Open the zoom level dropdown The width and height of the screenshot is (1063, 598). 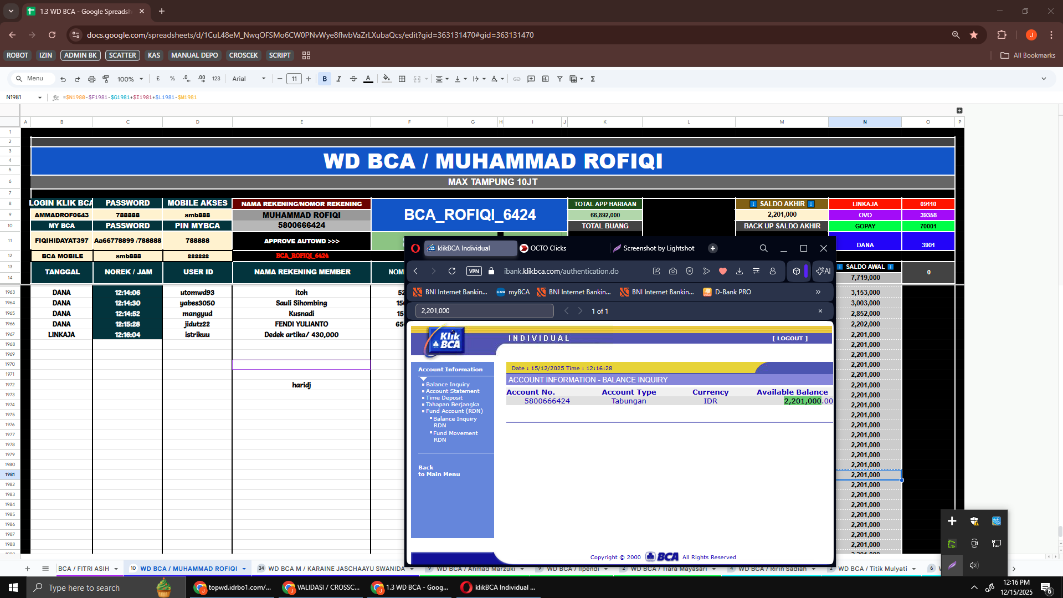click(x=130, y=79)
